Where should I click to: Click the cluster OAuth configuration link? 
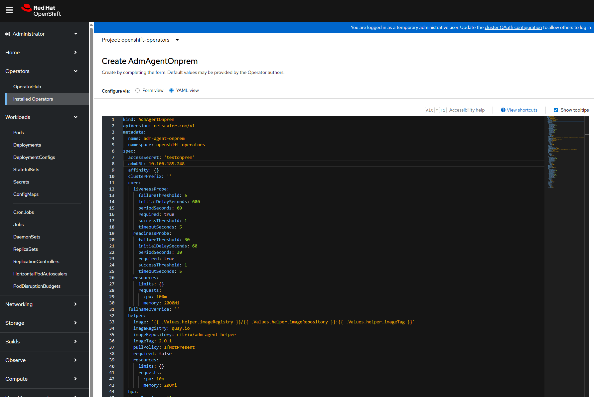click(x=513, y=27)
